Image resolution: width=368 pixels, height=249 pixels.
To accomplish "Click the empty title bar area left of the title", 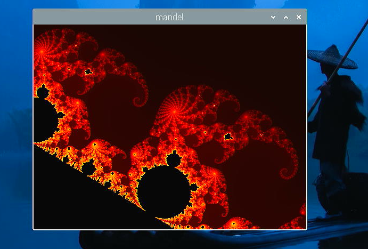I will 91,17.
